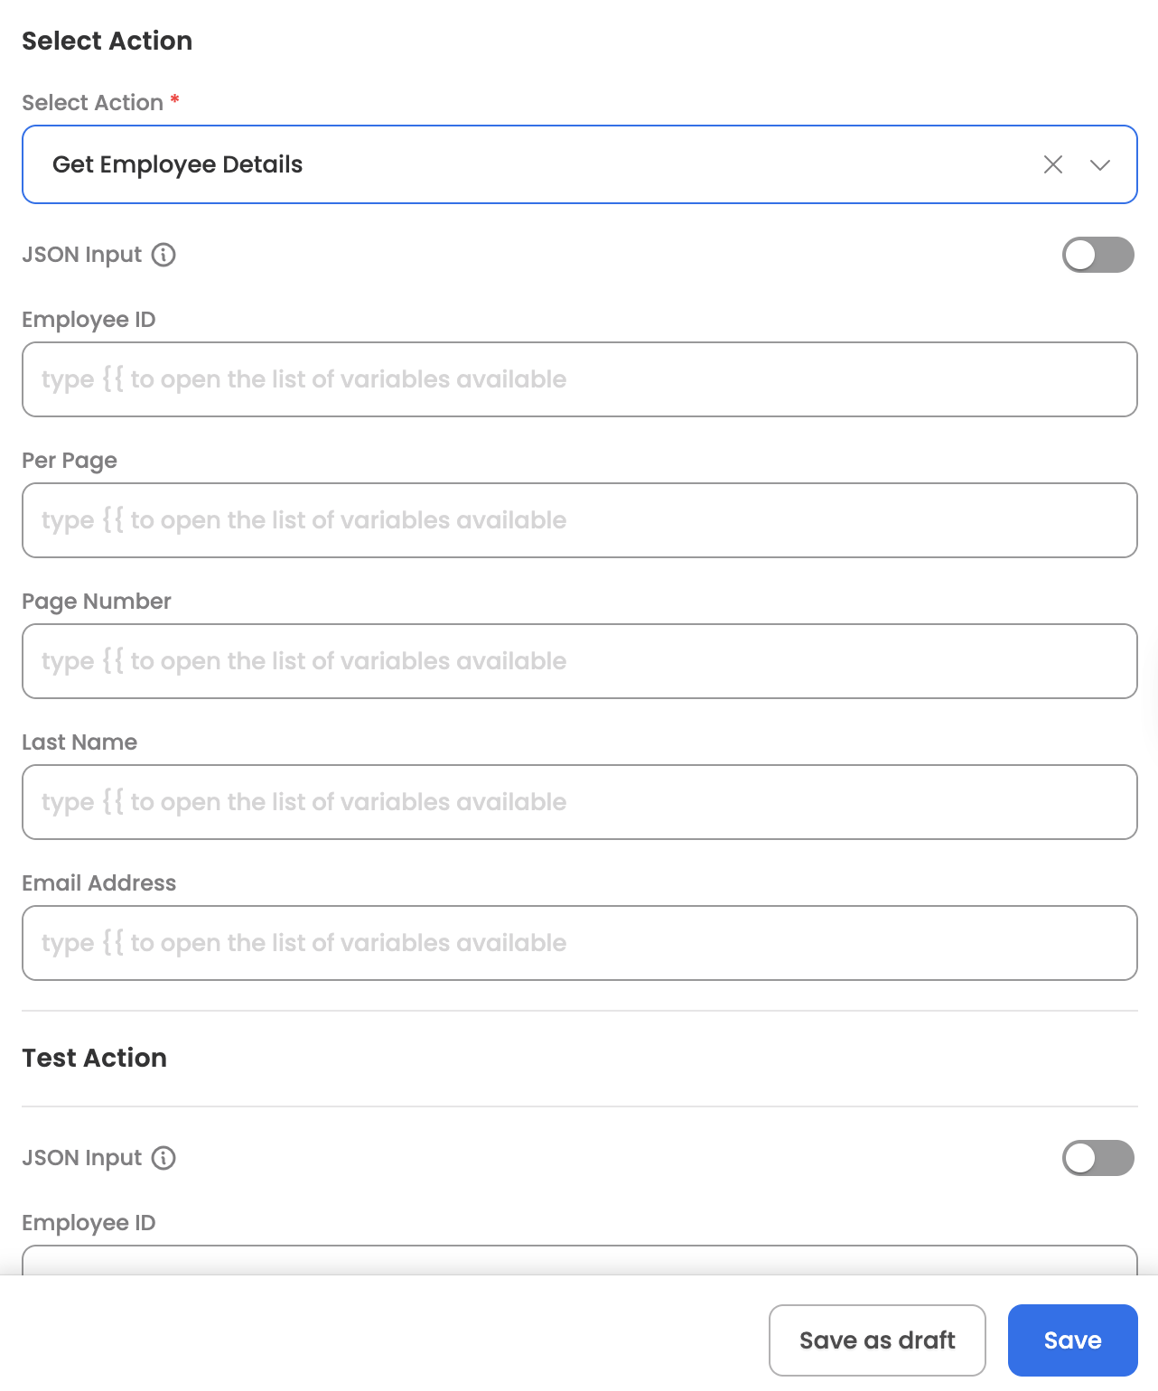Image resolution: width=1158 pixels, height=1391 pixels.
Task: Select the Test Action section heading
Action: (x=95, y=1058)
